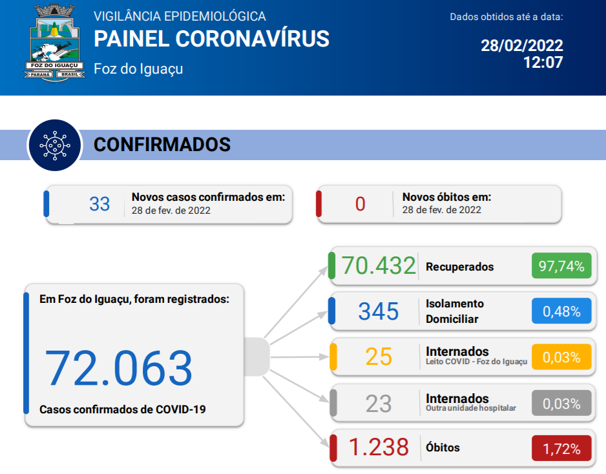This screenshot has height=474, width=606.
Task: Click the 'Dados obtidos até a data:' label
Action: (x=507, y=17)
